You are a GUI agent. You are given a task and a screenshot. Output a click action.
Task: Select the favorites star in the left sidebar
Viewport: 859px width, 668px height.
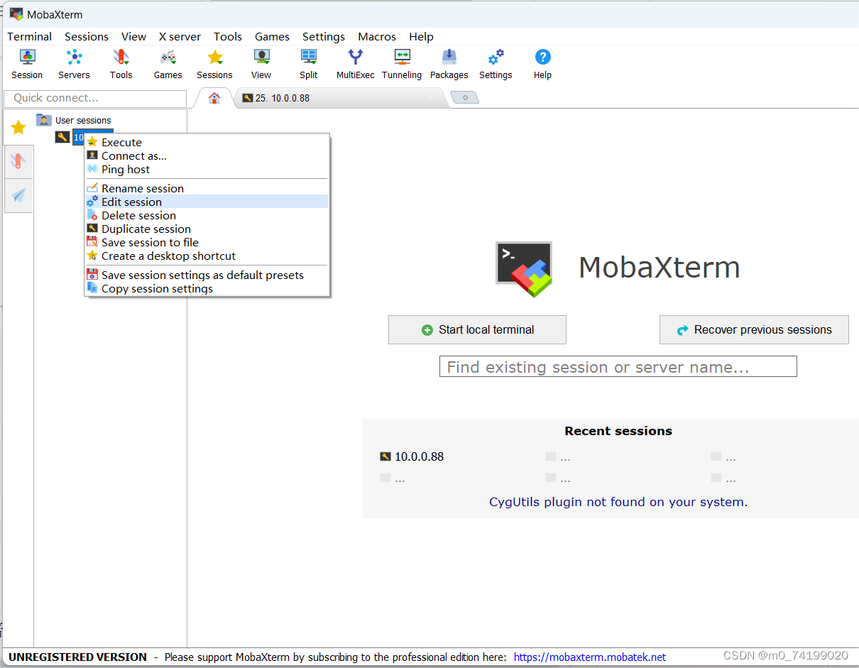(x=18, y=126)
